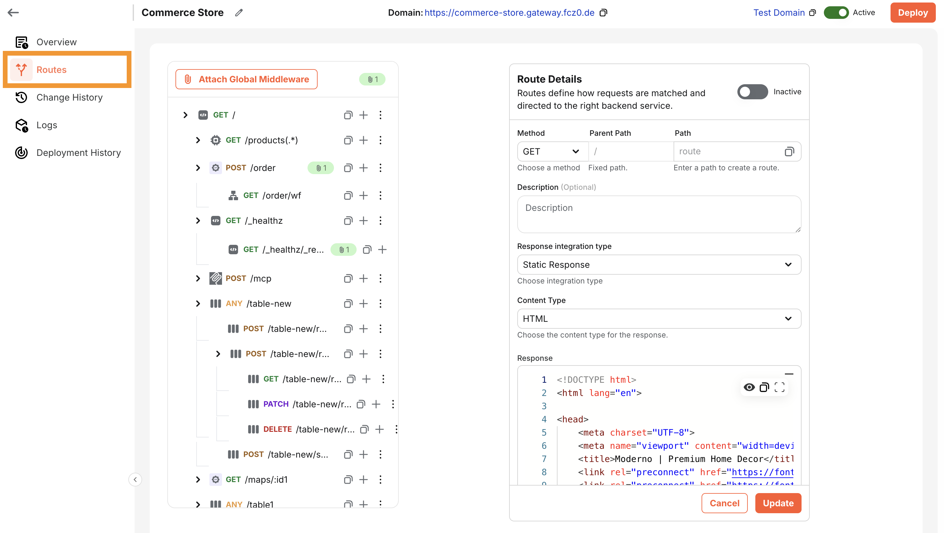Open more options for GET /
The image size is (944, 533).
tap(380, 115)
